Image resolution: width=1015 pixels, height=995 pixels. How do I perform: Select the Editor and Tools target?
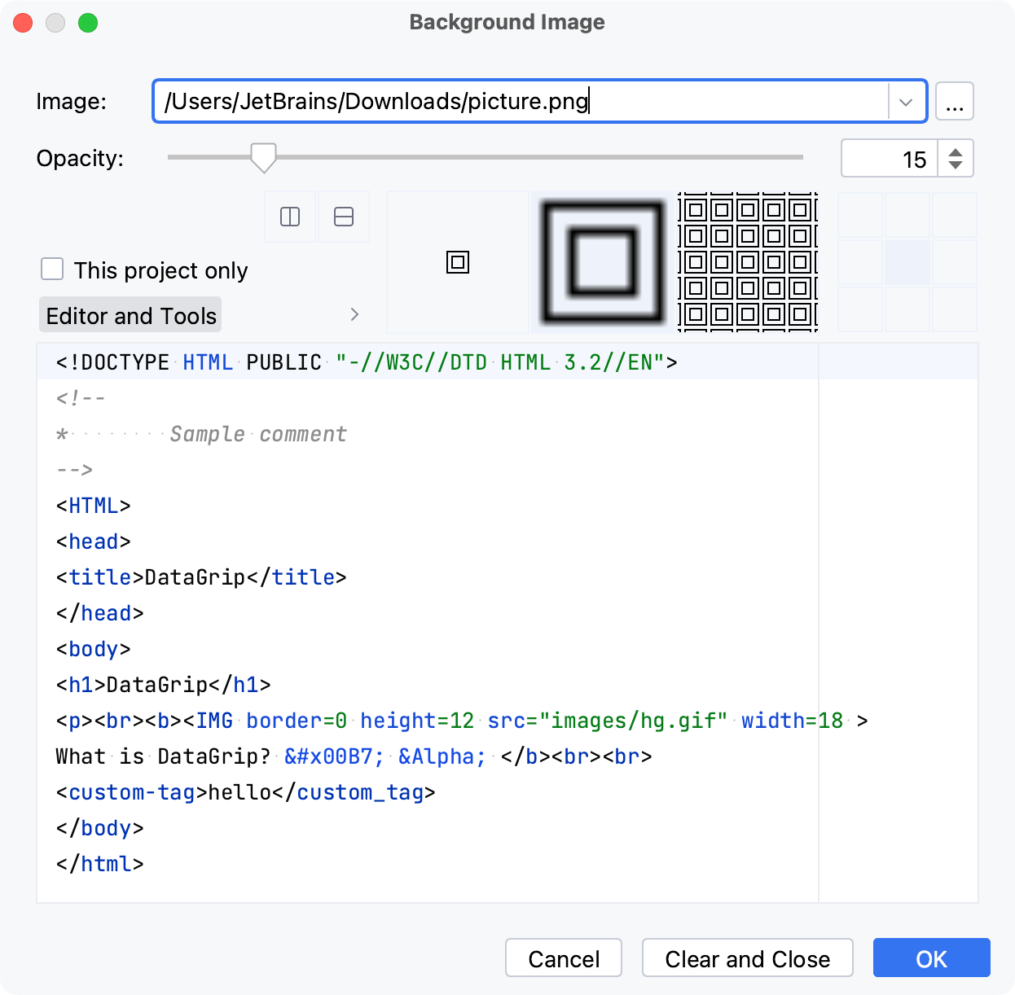(x=131, y=316)
